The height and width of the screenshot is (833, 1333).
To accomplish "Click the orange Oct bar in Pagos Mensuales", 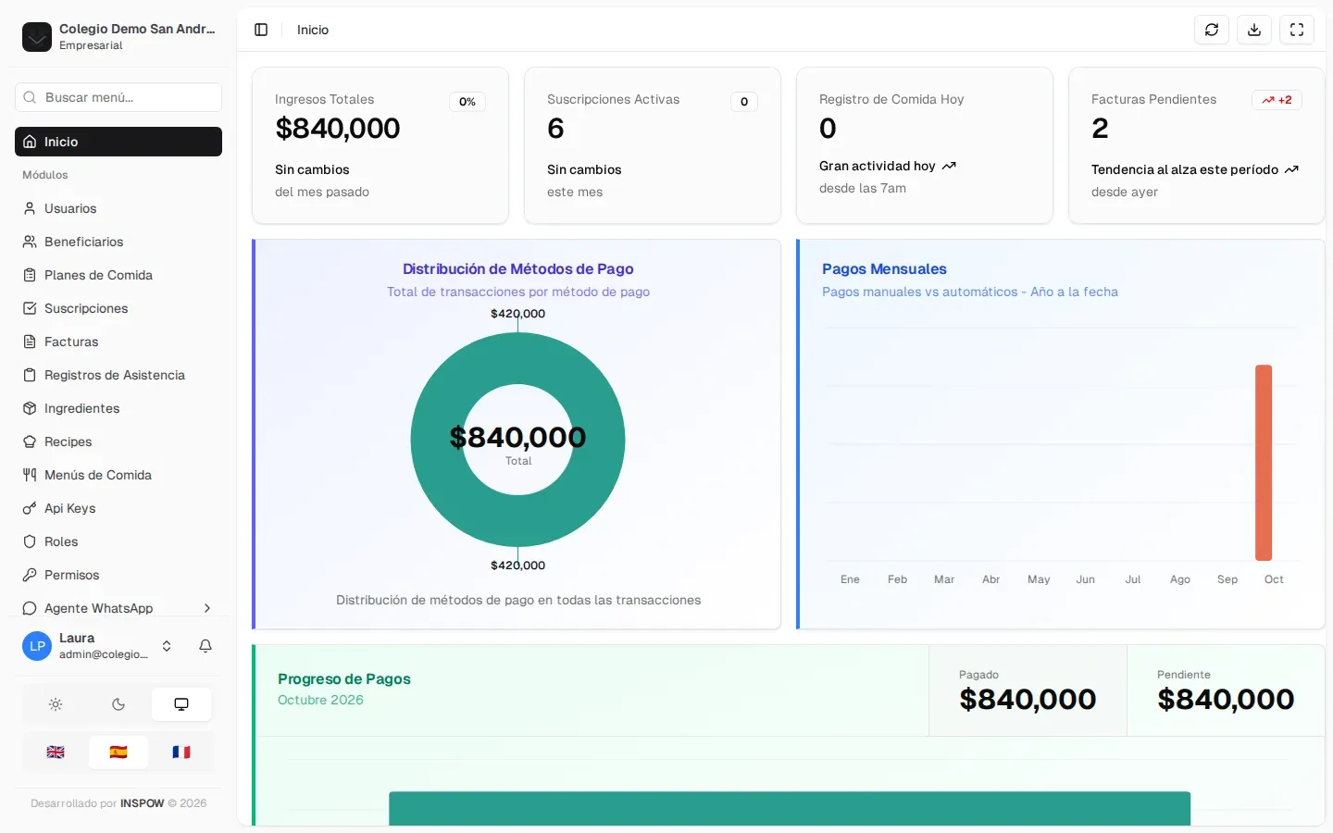I will pos(1264,463).
